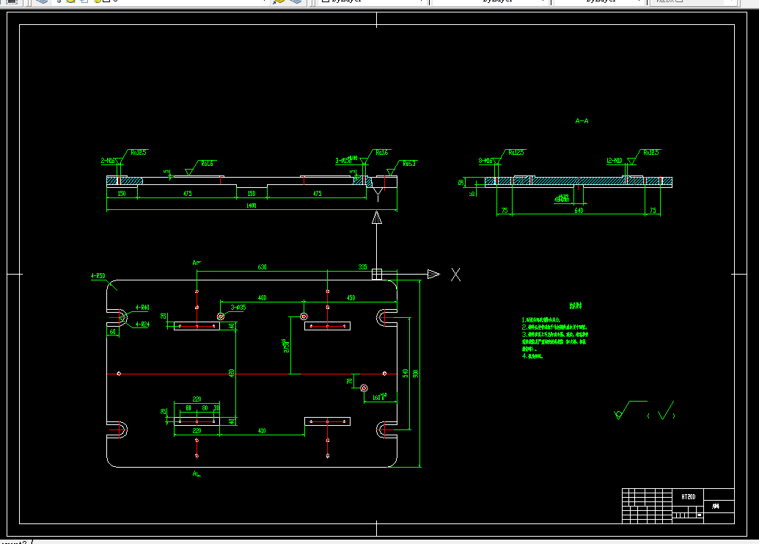Click the technical requirements notes heading
This screenshot has width=759, height=544.
pyautogui.click(x=576, y=305)
